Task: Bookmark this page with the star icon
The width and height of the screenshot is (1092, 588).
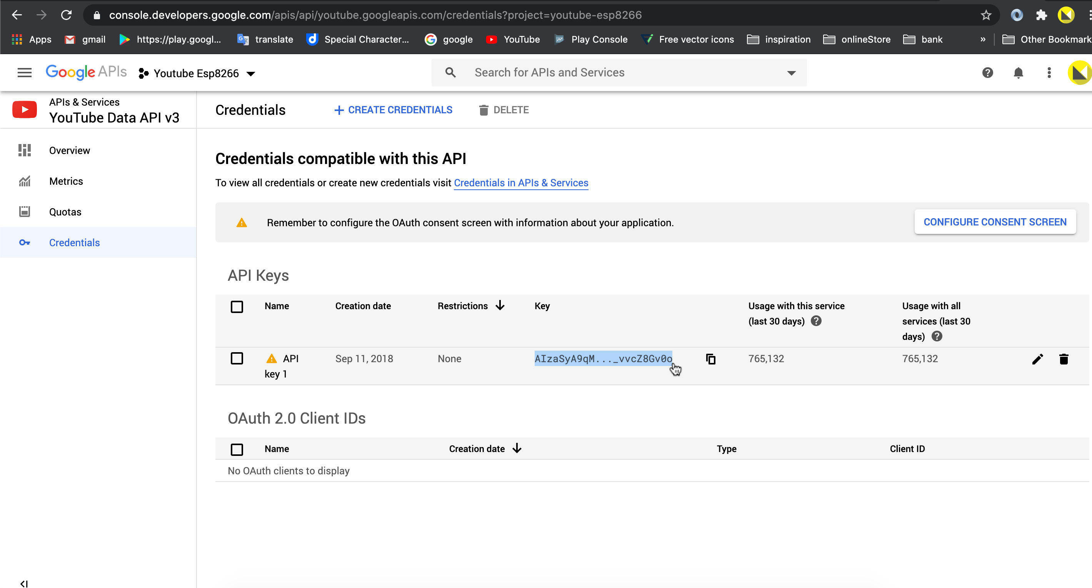Action: tap(985, 15)
